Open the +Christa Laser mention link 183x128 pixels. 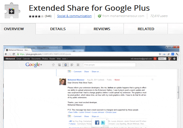point(111,112)
